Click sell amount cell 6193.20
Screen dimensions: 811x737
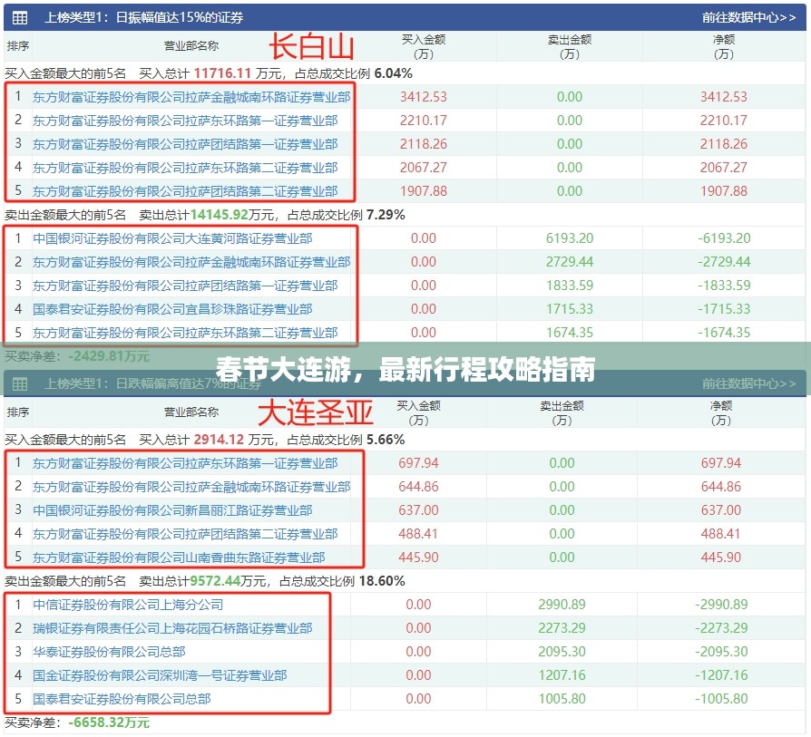[570, 238]
